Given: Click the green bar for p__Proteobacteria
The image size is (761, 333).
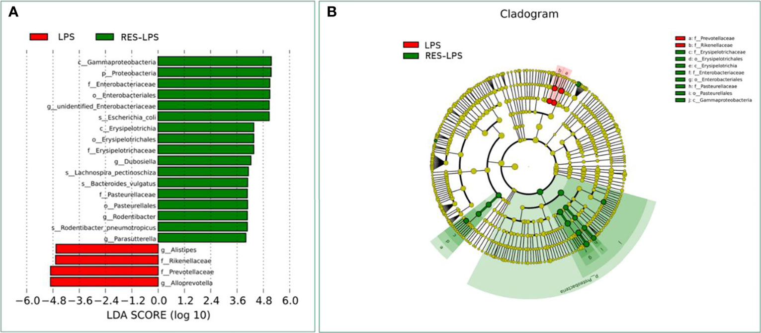Looking at the screenshot, I should 215,72.
